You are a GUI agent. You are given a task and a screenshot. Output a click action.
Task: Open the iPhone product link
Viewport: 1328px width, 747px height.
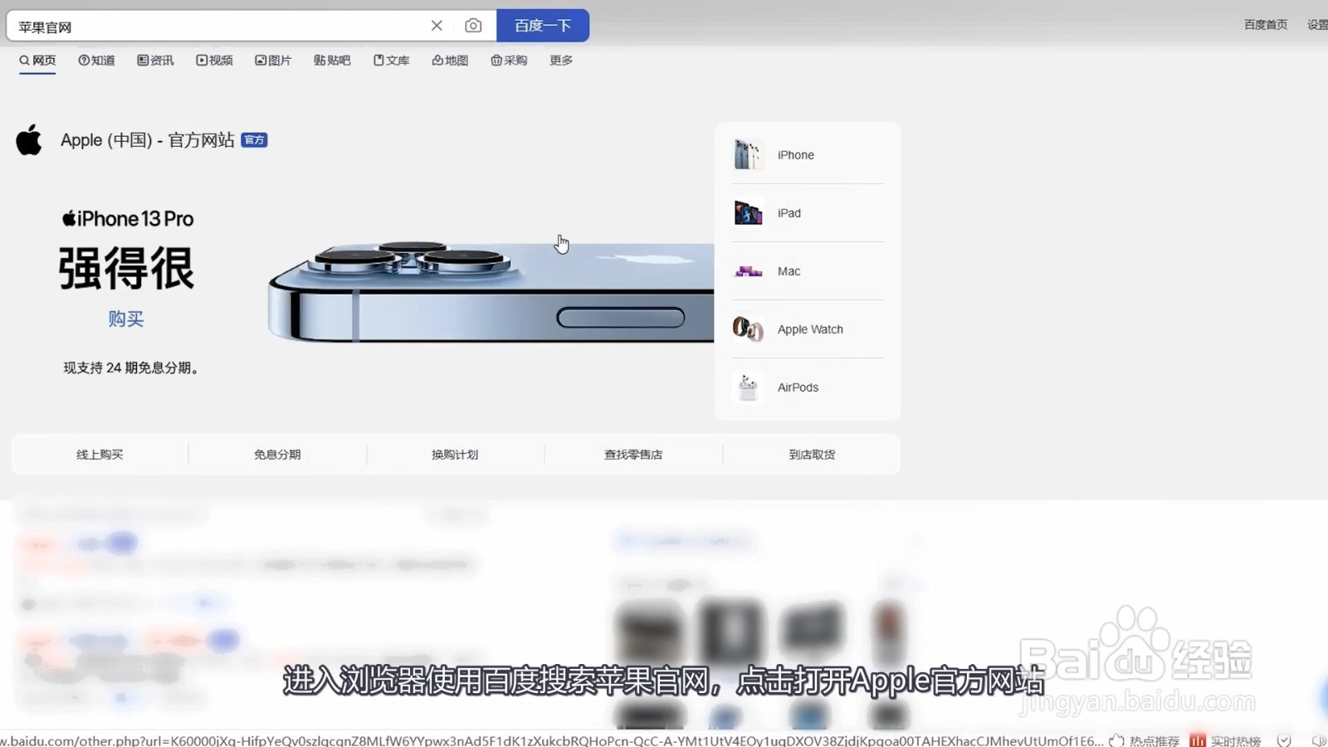click(x=795, y=155)
